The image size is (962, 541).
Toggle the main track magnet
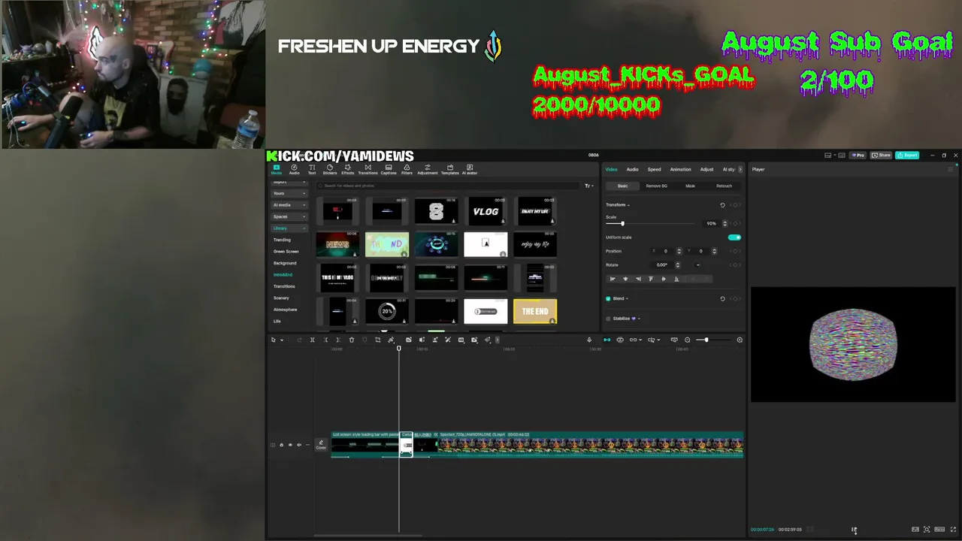(x=607, y=340)
